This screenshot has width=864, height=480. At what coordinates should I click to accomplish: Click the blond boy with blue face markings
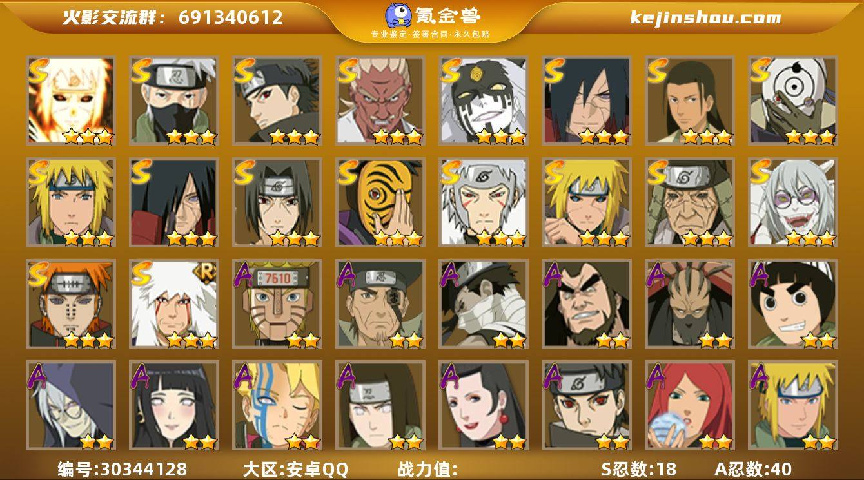[277, 405]
